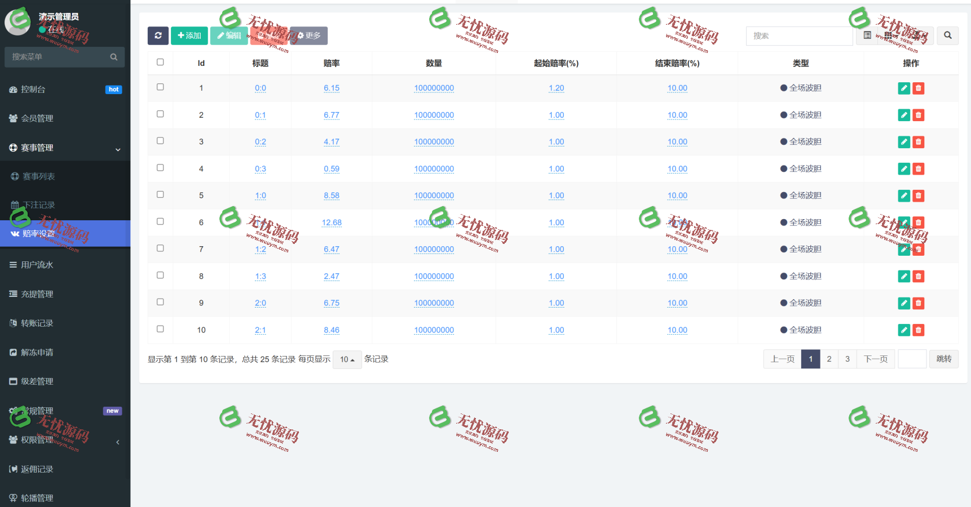Click the edit pencil icon for row 8

click(x=904, y=276)
